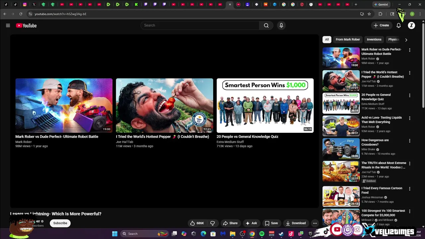This screenshot has height=239, width=425.
Task: Click the YouTube search field
Action: click(200, 26)
